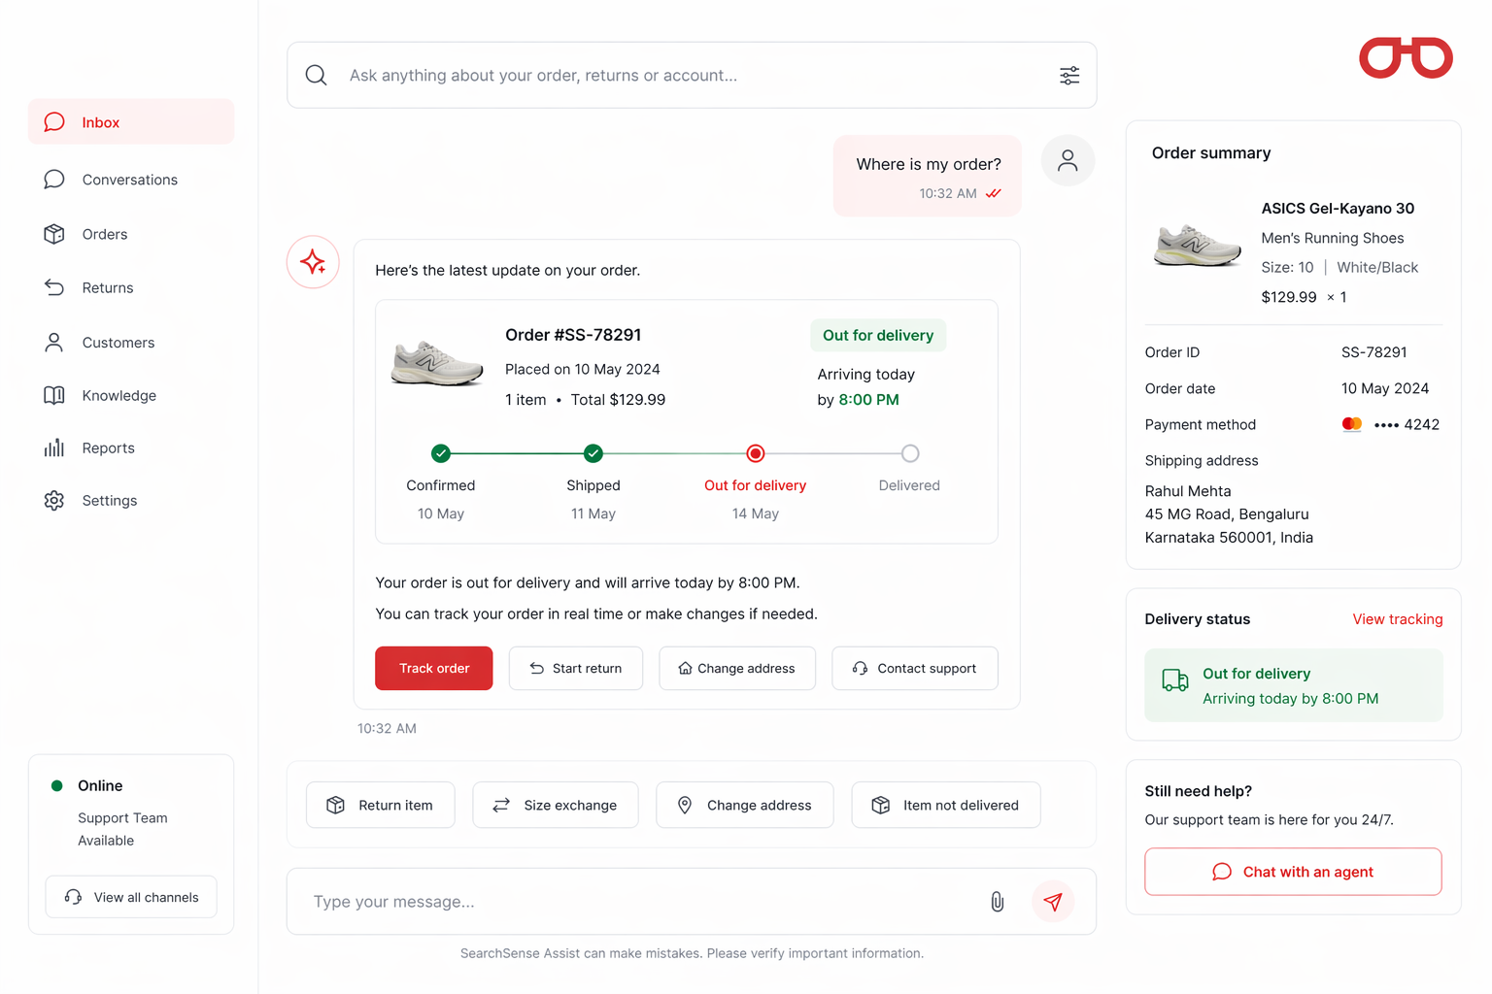Image resolution: width=1492 pixels, height=994 pixels.
Task: Focus the Ask anything search field
Action: [692, 76]
